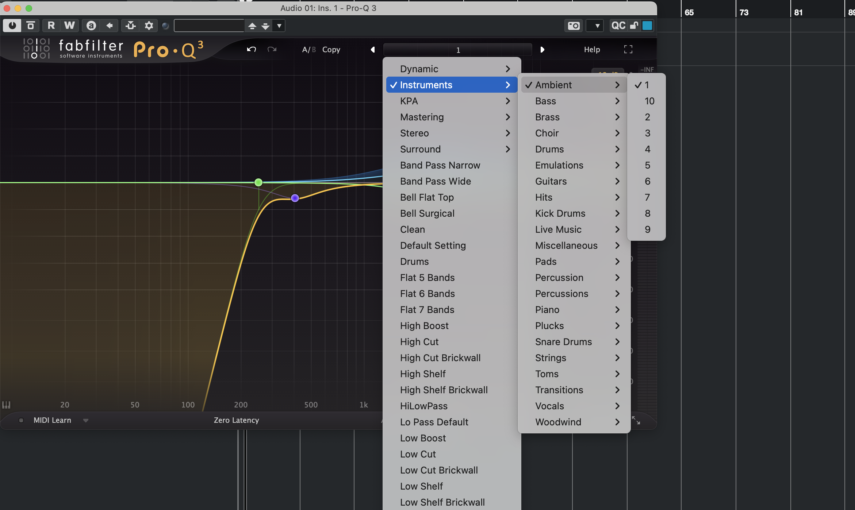Image resolution: width=855 pixels, height=510 pixels.
Task: Click the snapshot camera icon
Action: coord(574,26)
